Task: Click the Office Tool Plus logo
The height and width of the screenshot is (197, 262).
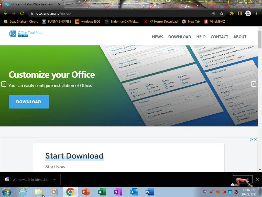Action: [25, 34]
